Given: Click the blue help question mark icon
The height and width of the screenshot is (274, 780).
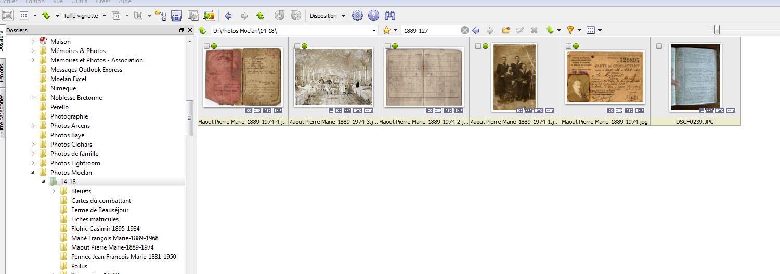Looking at the screenshot, I should click(373, 16).
